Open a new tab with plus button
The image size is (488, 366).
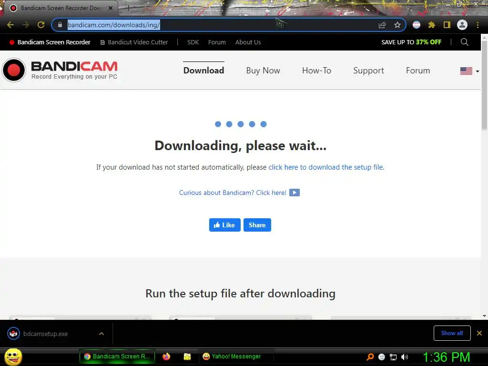(x=128, y=8)
